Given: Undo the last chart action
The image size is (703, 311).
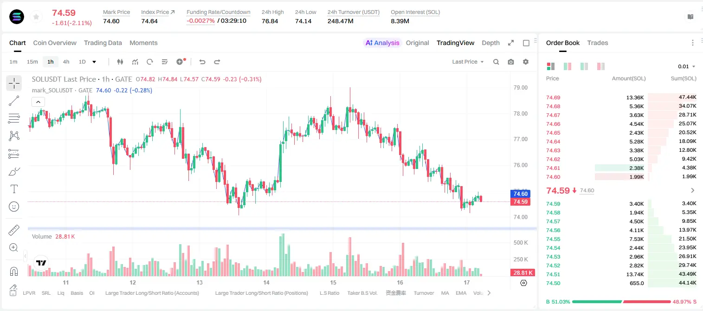Looking at the screenshot, I should [202, 62].
